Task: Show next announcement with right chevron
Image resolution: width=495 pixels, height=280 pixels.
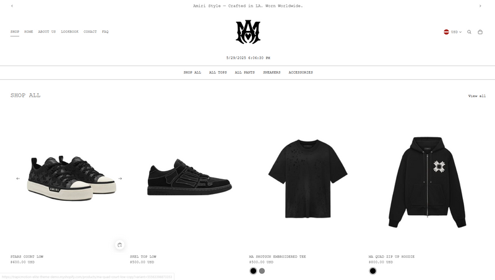Action: (x=480, y=6)
